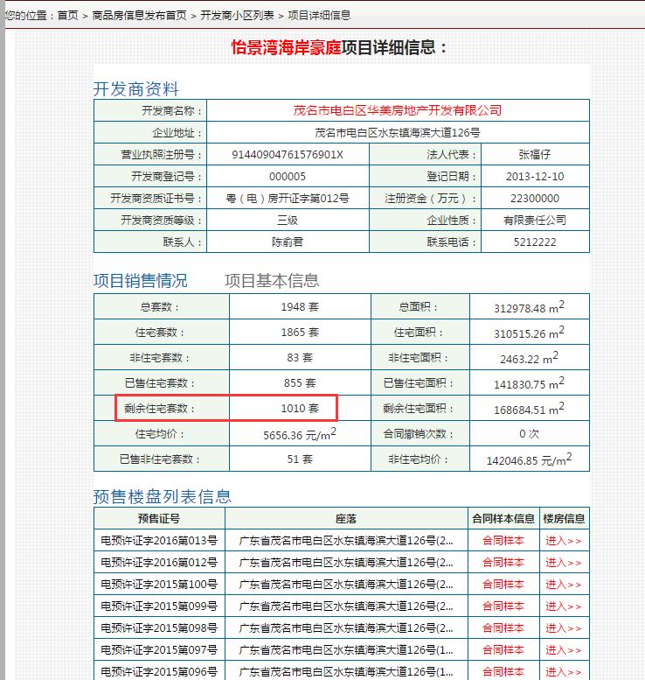Go to 商品房信息发布首页 in the breadcrumb

pyautogui.click(x=139, y=16)
